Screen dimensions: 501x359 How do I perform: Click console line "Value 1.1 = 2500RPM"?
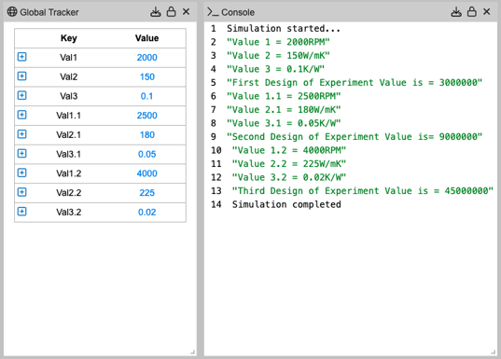click(x=284, y=96)
